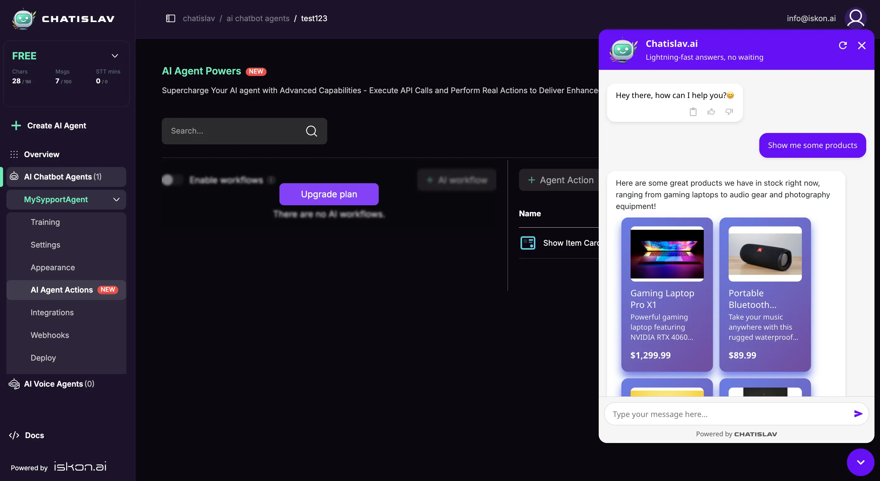Expand the FREE plan panel chevron
Viewport: 880px width, 481px height.
[x=115, y=56]
